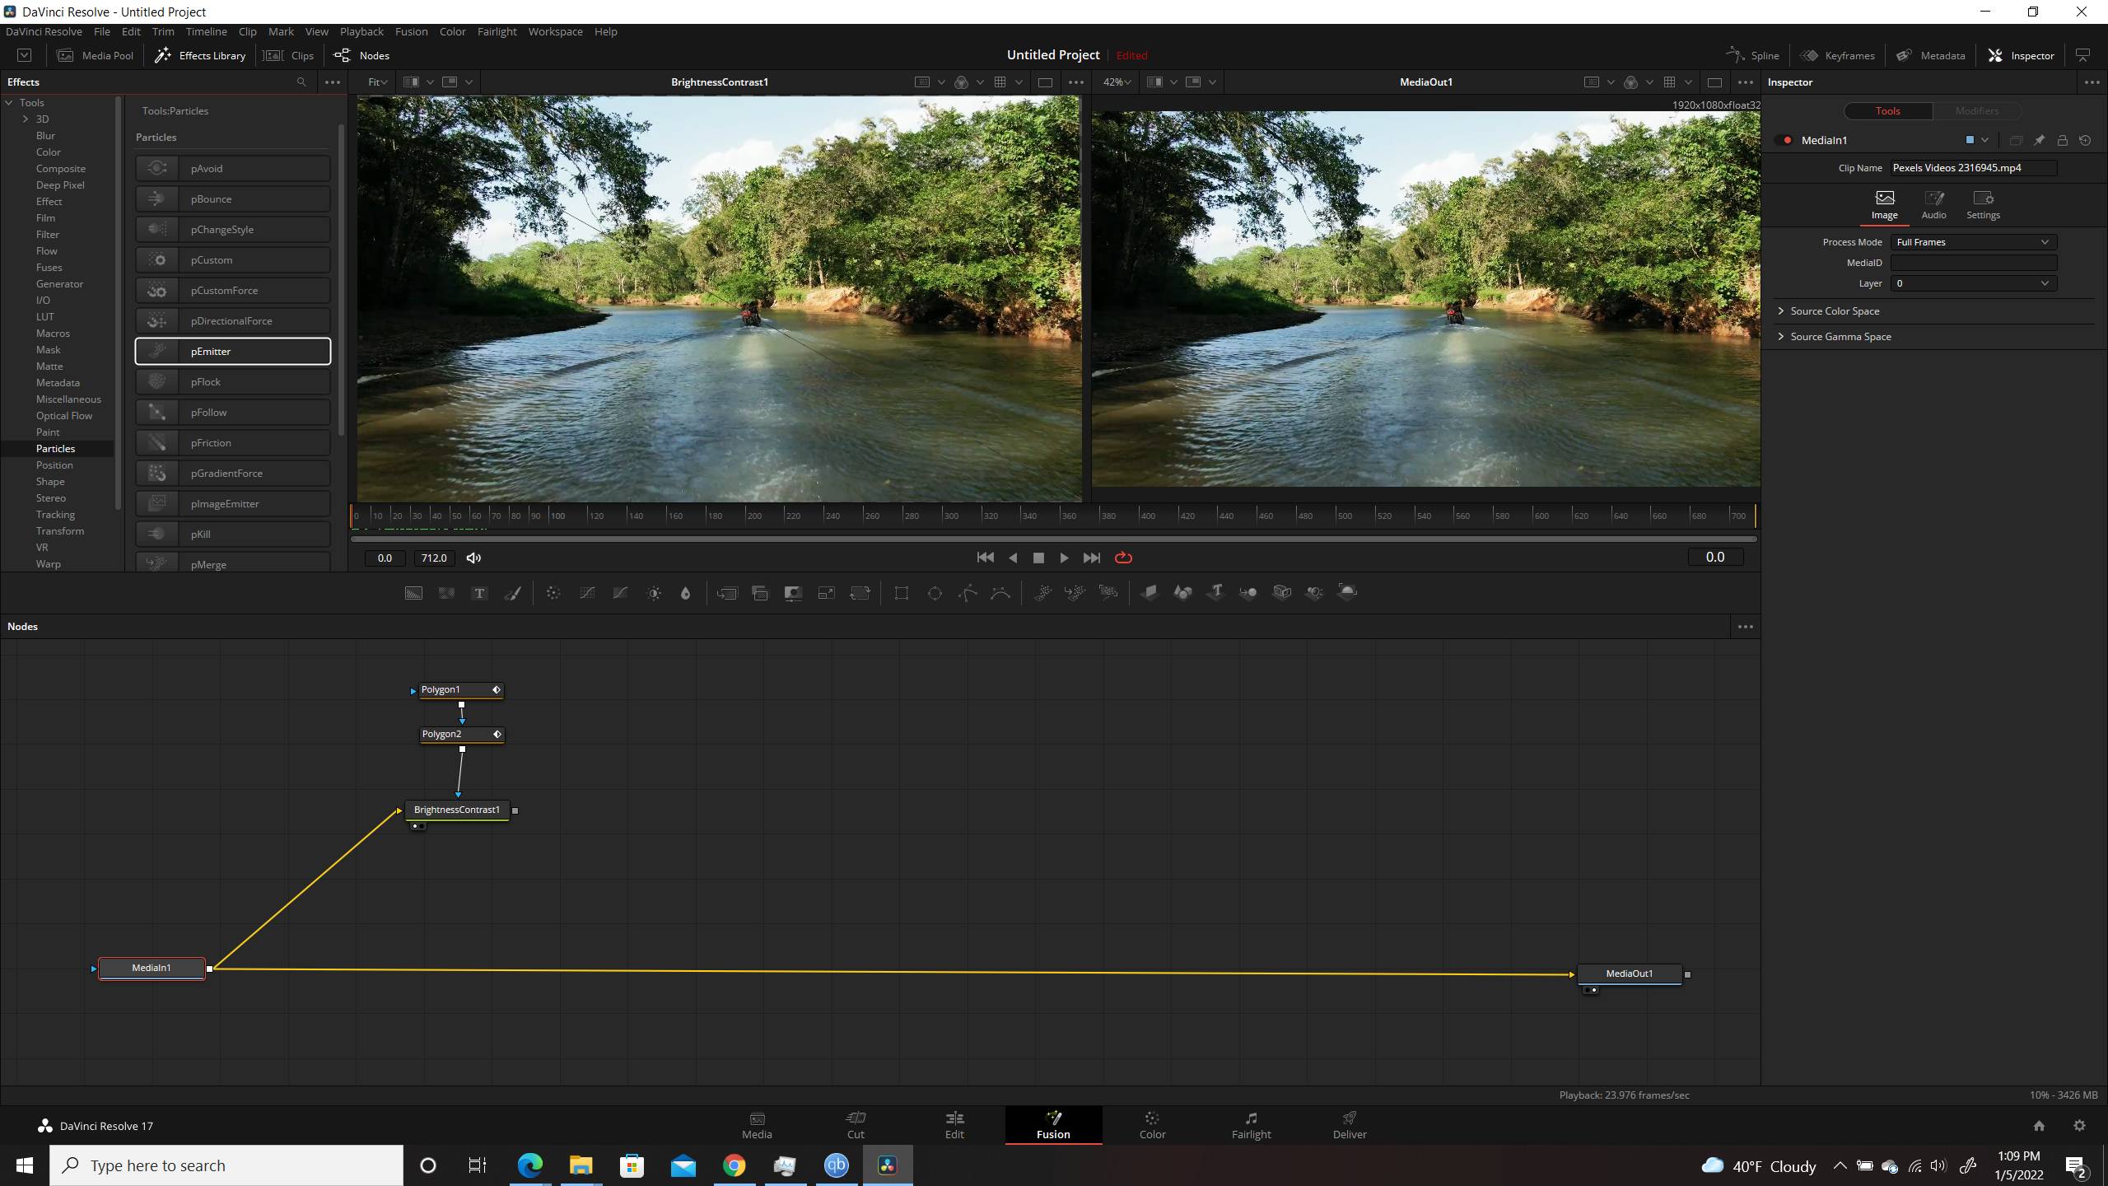
Task: Toggle the Metadata panel
Action: point(1931,55)
